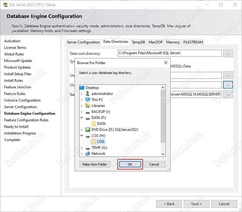Click Feature Selection in the setup steps
Image resolution: width=242 pixels, height=212 pixels.
[18, 87]
